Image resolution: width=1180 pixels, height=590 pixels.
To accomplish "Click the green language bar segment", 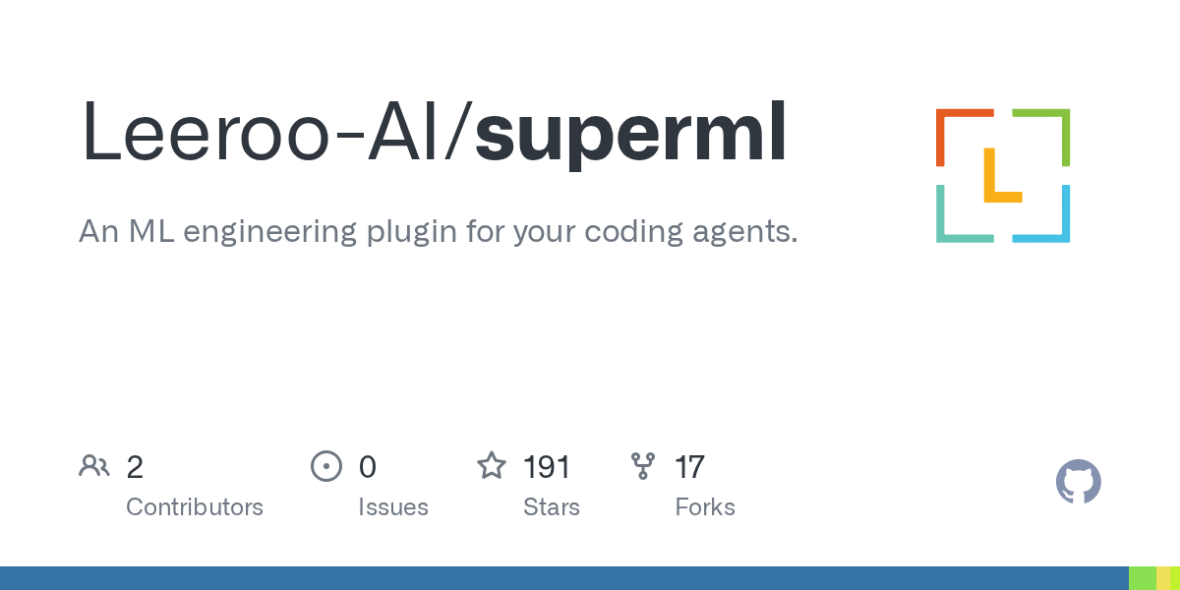I will pyautogui.click(x=1143, y=578).
